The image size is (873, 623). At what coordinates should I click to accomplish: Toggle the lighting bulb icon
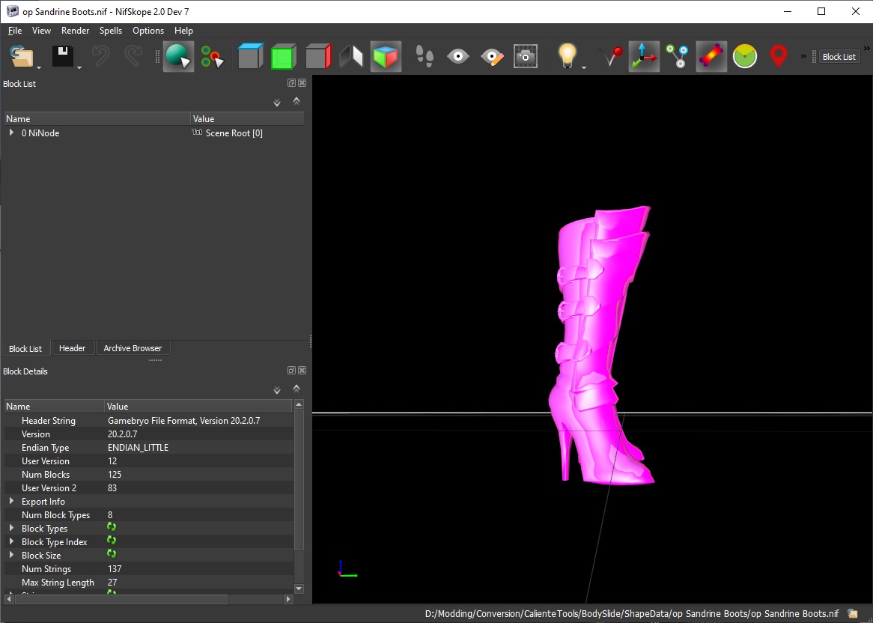pos(568,57)
